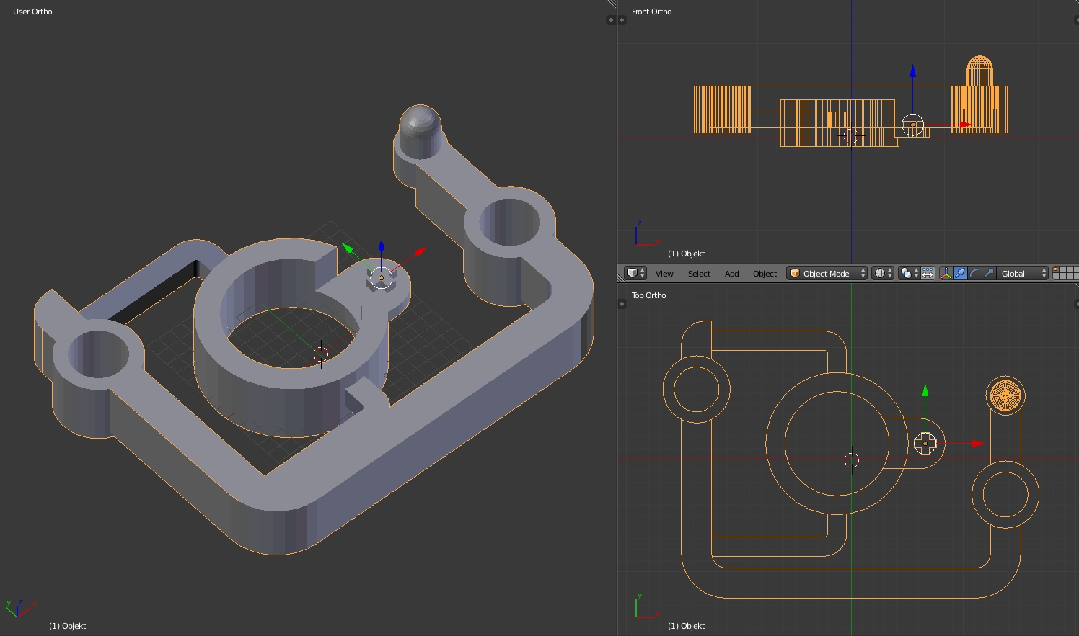Expand the Top Ortho tool shelf plus toggle
Viewport: 1079px width, 636px height.
[622, 304]
